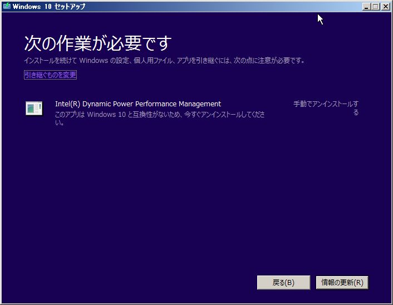
Task: Click the 引き継ぐものを変更 link
Action: tap(50, 75)
